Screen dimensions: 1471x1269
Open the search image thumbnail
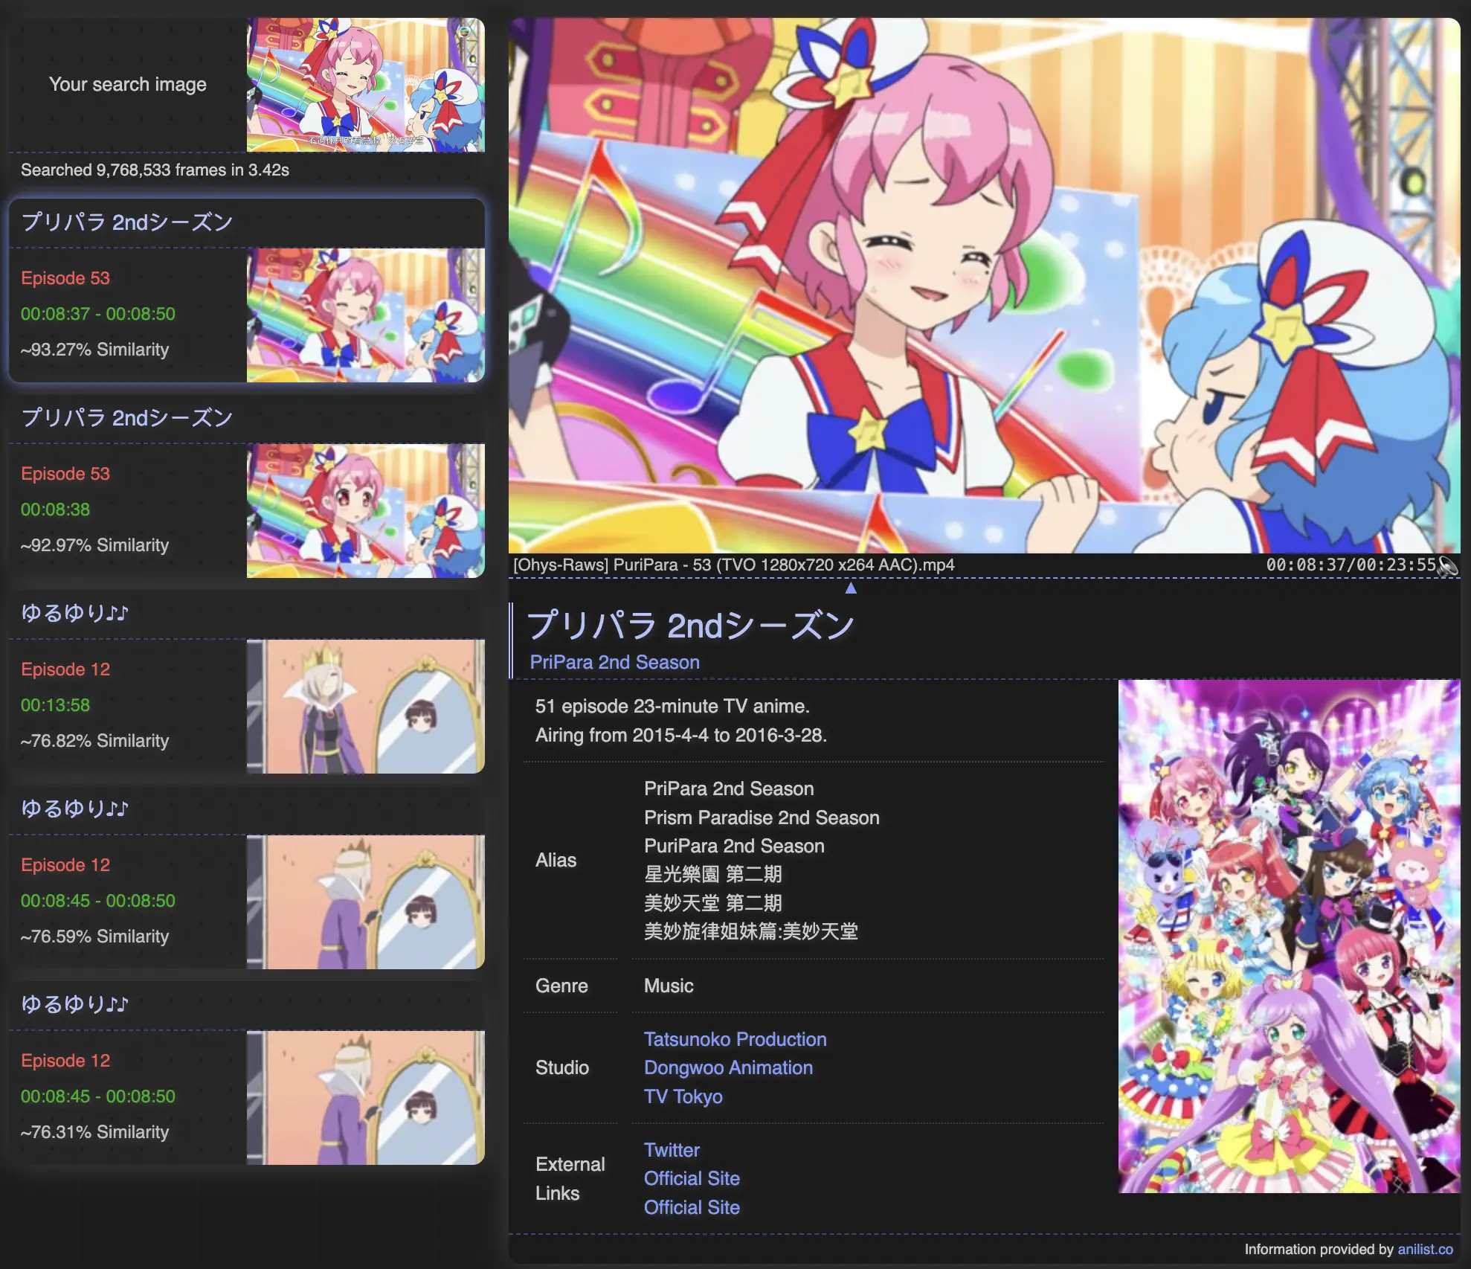tap(366, 85)
